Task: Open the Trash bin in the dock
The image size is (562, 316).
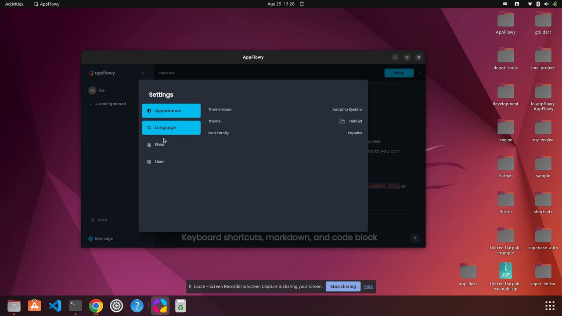Action: (x=180, y=306)
